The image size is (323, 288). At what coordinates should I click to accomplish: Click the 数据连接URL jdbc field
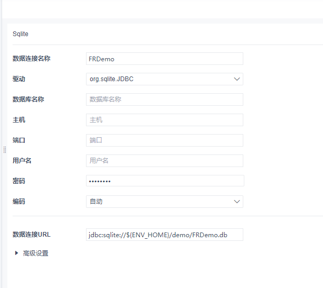165,235
